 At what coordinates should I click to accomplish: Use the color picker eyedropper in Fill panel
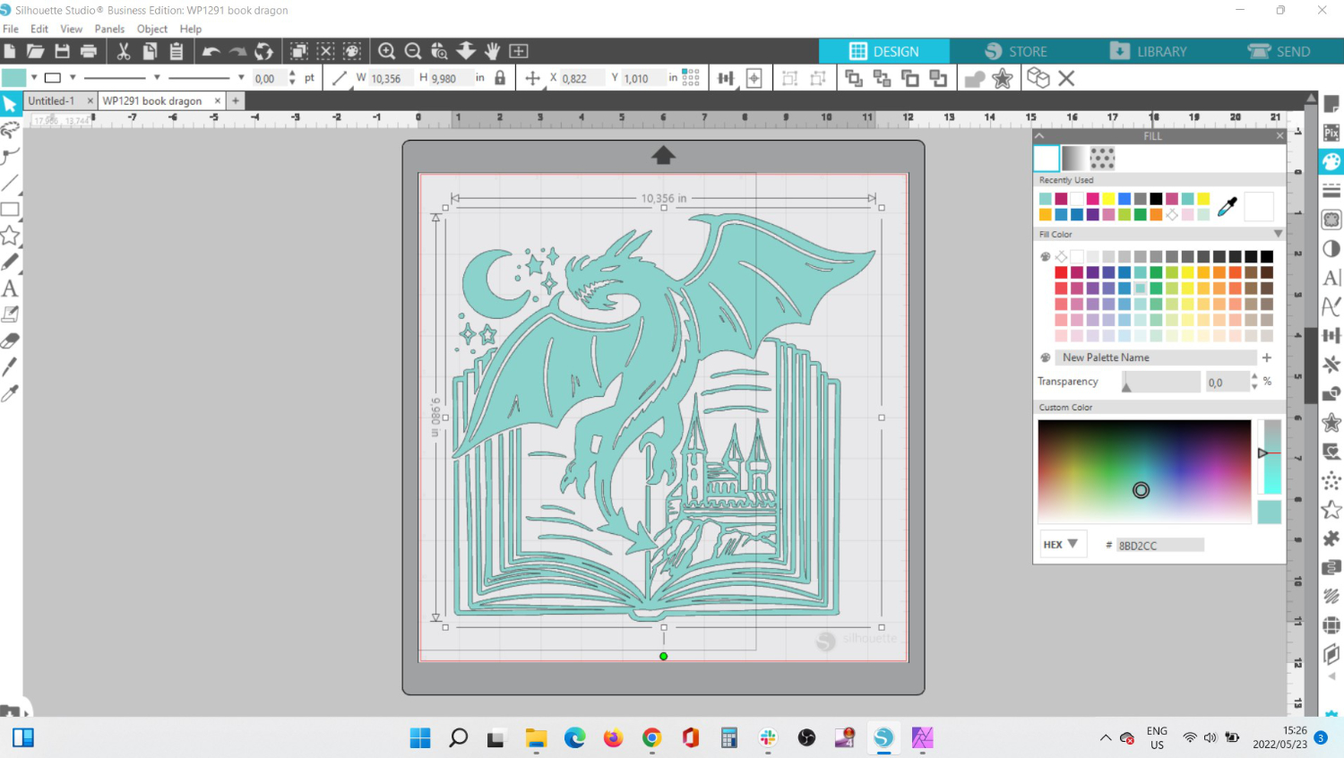[1228, 206]
